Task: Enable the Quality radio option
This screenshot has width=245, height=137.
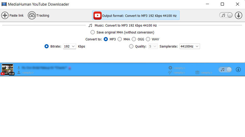Action: click(131, 46)
